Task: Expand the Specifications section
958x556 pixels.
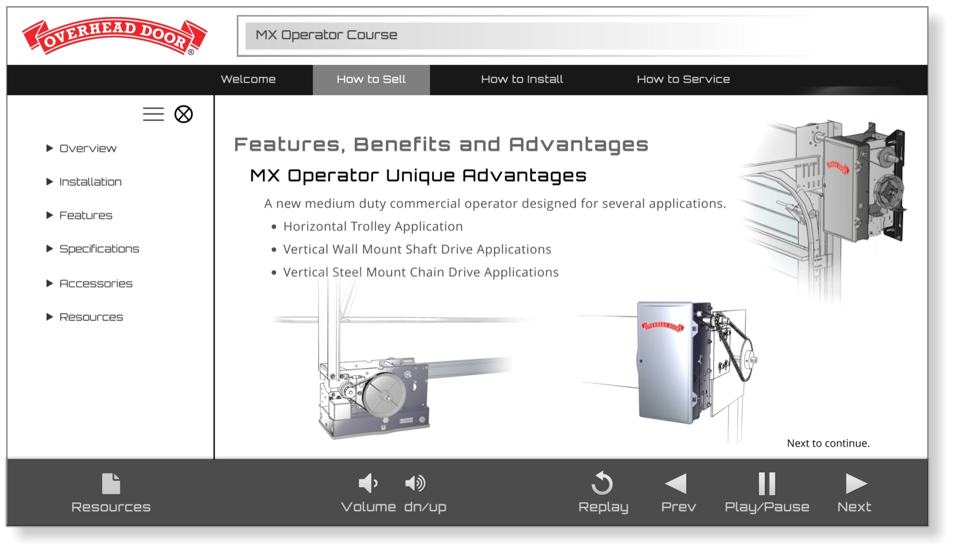Action: [99, 249]
